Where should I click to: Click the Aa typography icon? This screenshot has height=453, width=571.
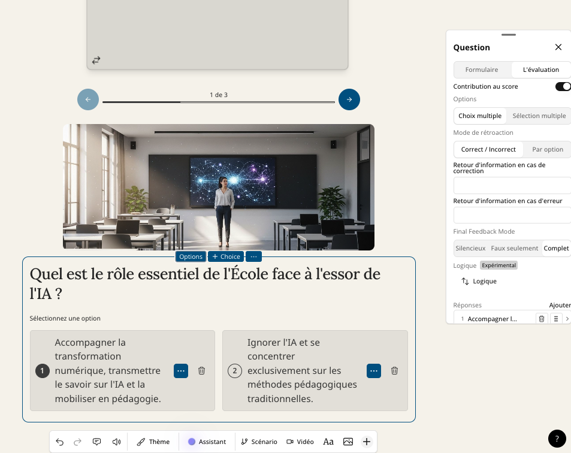(328, 442)
